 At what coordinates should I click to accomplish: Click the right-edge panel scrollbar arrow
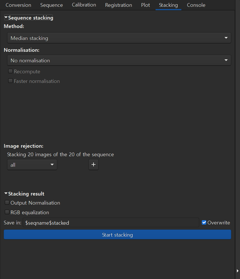click(238, 271)
